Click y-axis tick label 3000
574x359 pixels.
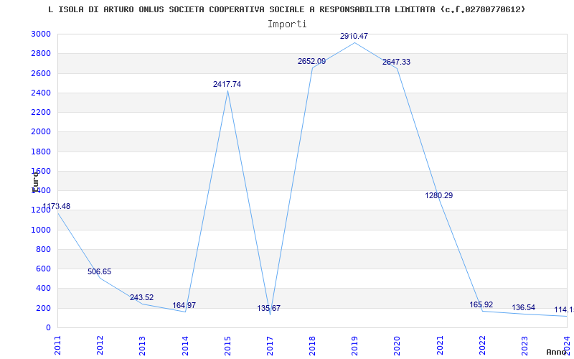(x=42, y=34)
